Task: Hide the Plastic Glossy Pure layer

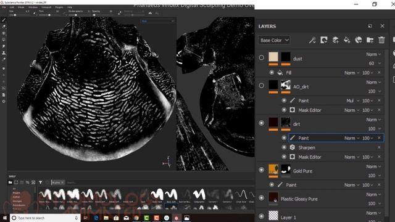Action: click(262, 198)
